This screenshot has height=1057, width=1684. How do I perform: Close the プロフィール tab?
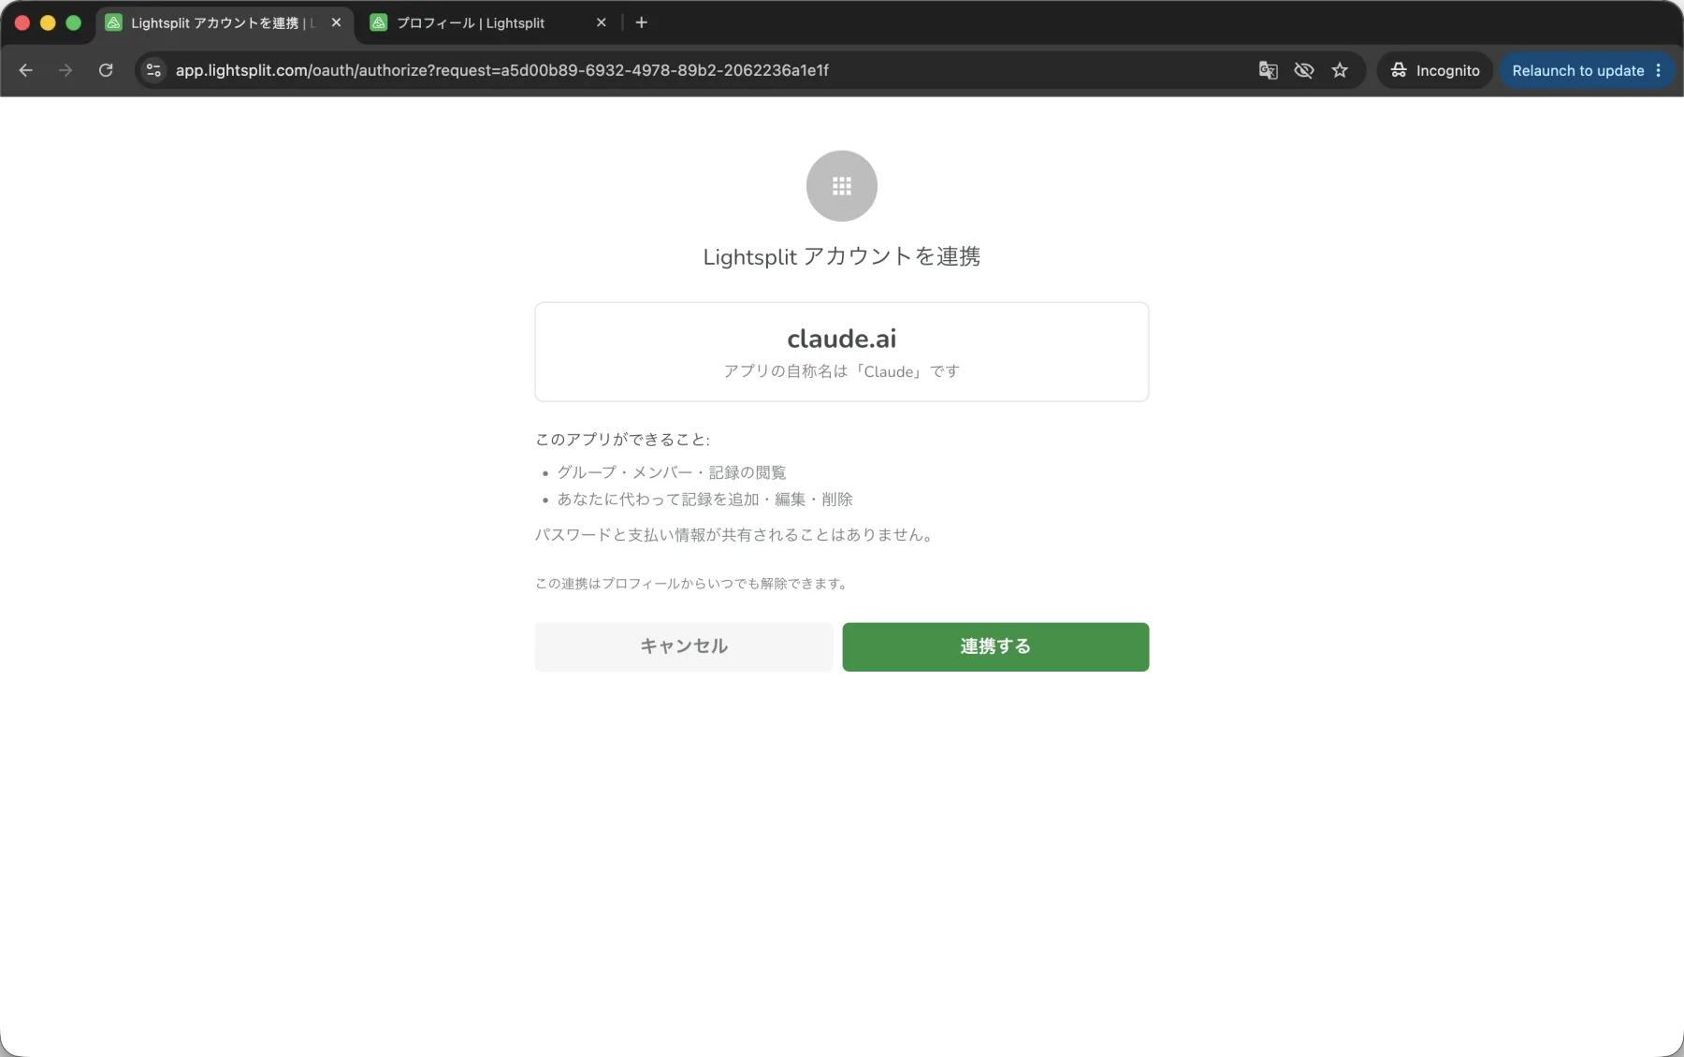[x=602, y=22]
